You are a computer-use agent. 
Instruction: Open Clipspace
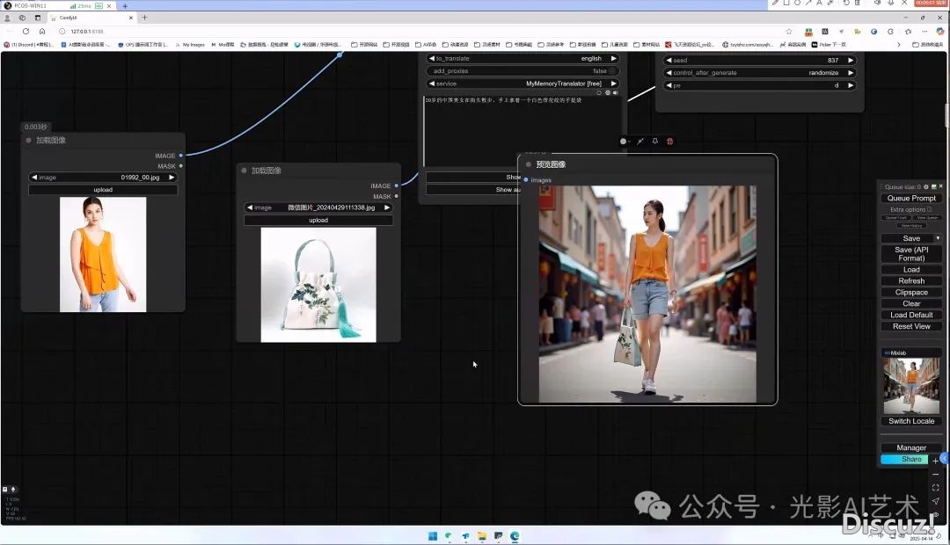pos(911,293)
